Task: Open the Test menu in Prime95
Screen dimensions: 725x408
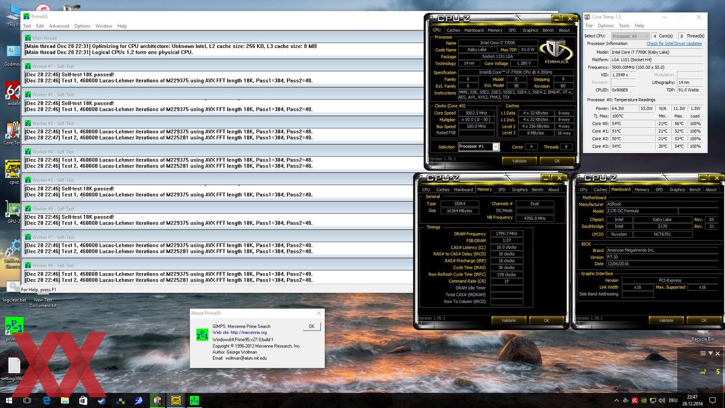Action: pyautogui.click(x=27, y=26)
